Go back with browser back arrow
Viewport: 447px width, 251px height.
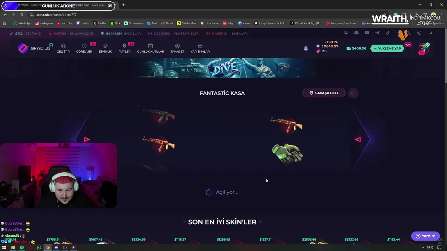point(5,15)
